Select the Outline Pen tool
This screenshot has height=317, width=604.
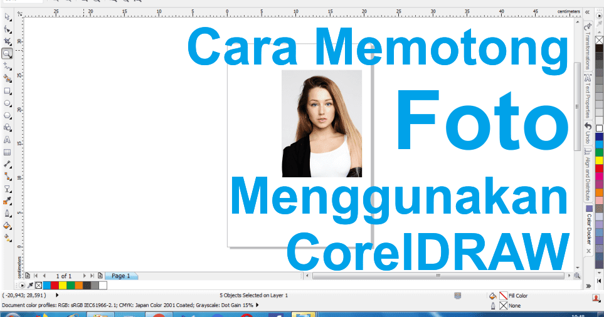pos(7,214)
